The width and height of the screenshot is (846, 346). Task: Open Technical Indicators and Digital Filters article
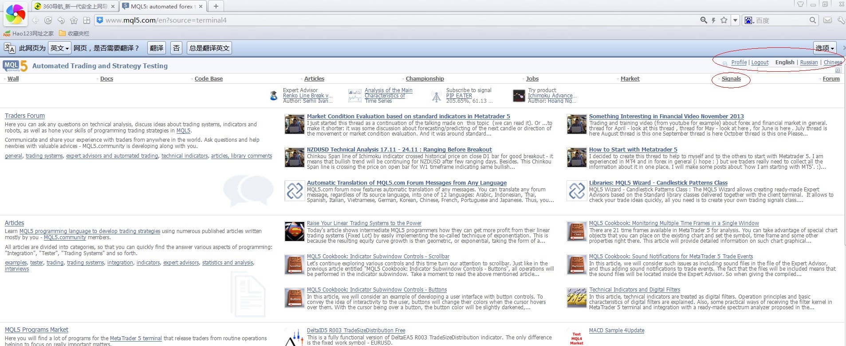pos(634,290)
